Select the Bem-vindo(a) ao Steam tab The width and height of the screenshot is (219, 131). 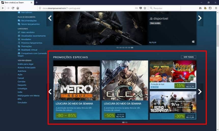[17, 3]
